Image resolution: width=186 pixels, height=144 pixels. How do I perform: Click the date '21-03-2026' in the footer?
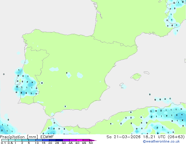click(x=127, y=137)
